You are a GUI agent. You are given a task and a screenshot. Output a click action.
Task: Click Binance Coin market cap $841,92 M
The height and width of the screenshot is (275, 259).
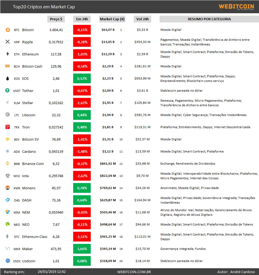(108, 164)
